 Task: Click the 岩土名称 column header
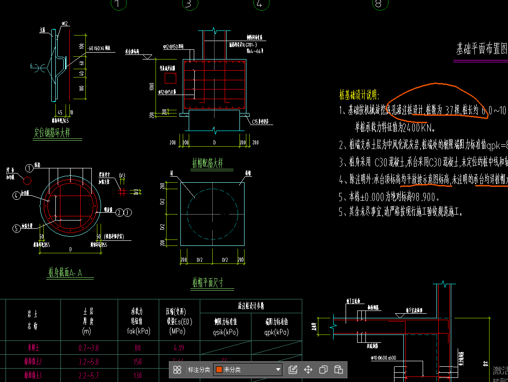click(x=32, y=320)
